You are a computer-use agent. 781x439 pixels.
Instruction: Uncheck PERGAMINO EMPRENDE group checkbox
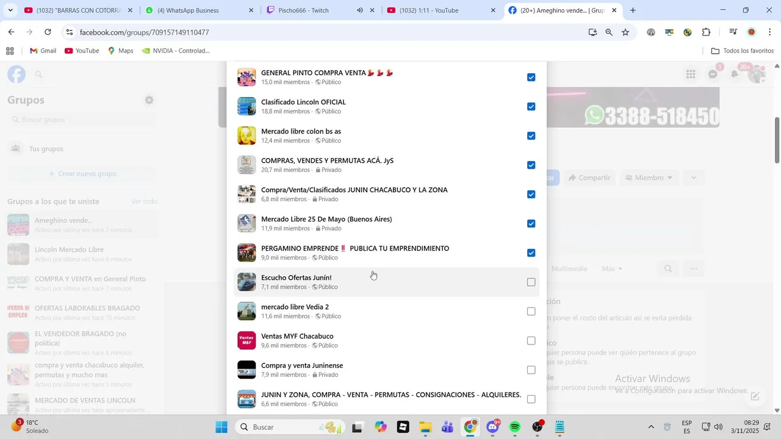531,253
